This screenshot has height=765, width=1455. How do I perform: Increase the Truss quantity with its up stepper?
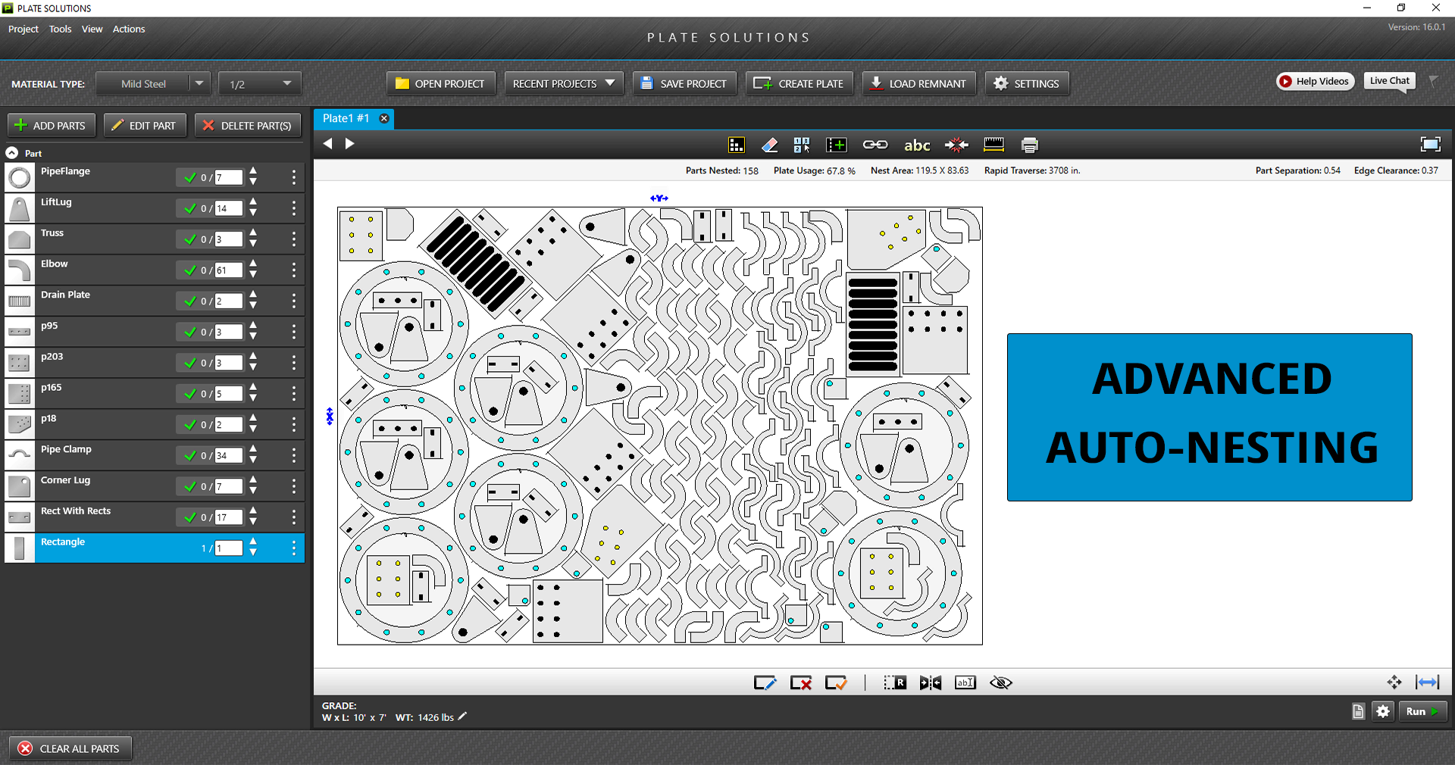252,235
